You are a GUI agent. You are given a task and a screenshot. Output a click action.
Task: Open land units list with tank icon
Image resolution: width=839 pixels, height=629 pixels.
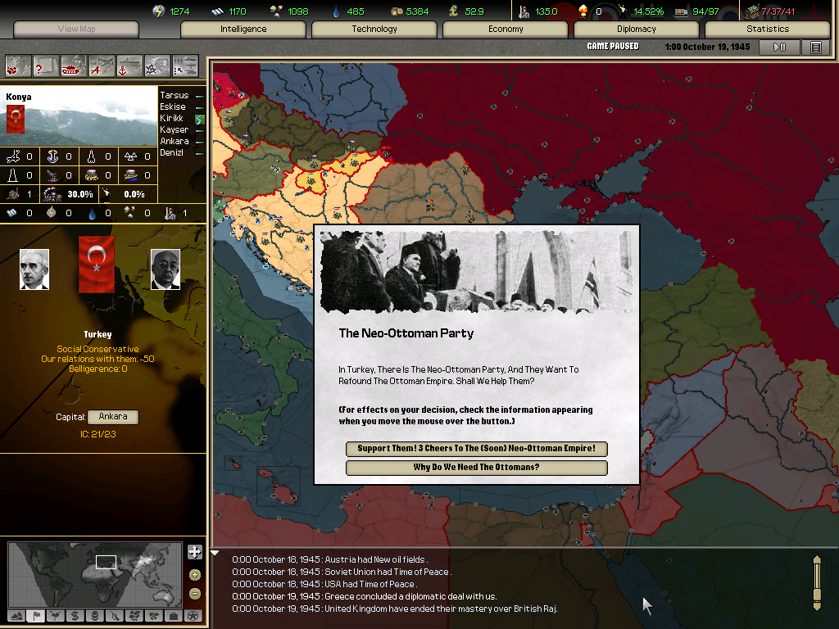tap(74, 66)
